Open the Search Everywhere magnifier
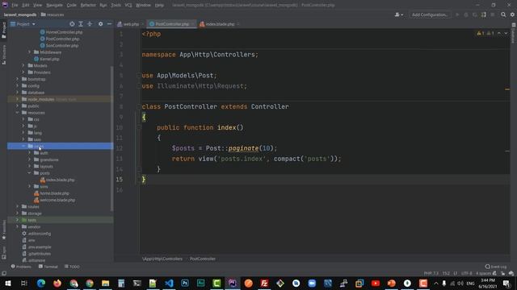Image resolution: width=517 pixels, height=290 pixels. tap(503, 14)
